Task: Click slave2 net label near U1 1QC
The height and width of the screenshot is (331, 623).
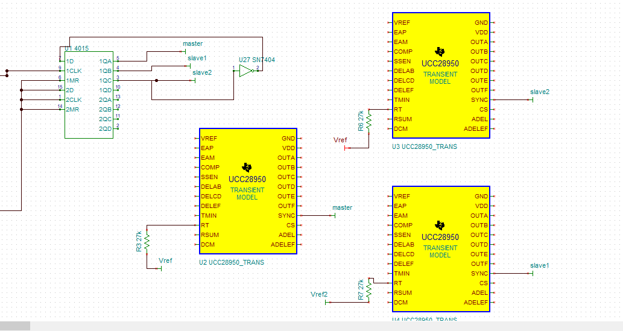Action: click(202, 73)
